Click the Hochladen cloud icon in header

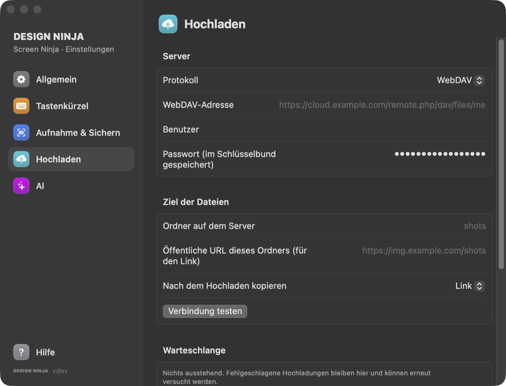[x=168, y=24]
